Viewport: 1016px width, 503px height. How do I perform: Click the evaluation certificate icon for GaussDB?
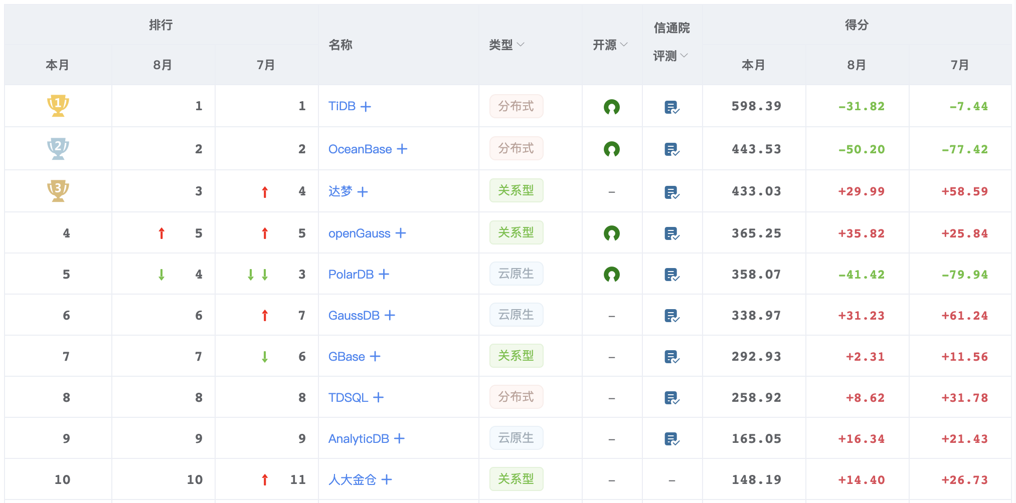(x=672, y=316)
